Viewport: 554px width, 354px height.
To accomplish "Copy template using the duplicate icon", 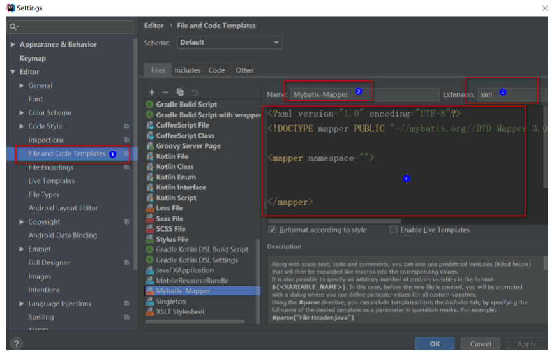I will pos(180,92).
